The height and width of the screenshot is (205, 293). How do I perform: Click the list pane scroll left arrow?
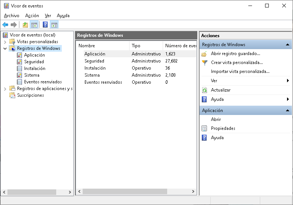coord(79,191)
